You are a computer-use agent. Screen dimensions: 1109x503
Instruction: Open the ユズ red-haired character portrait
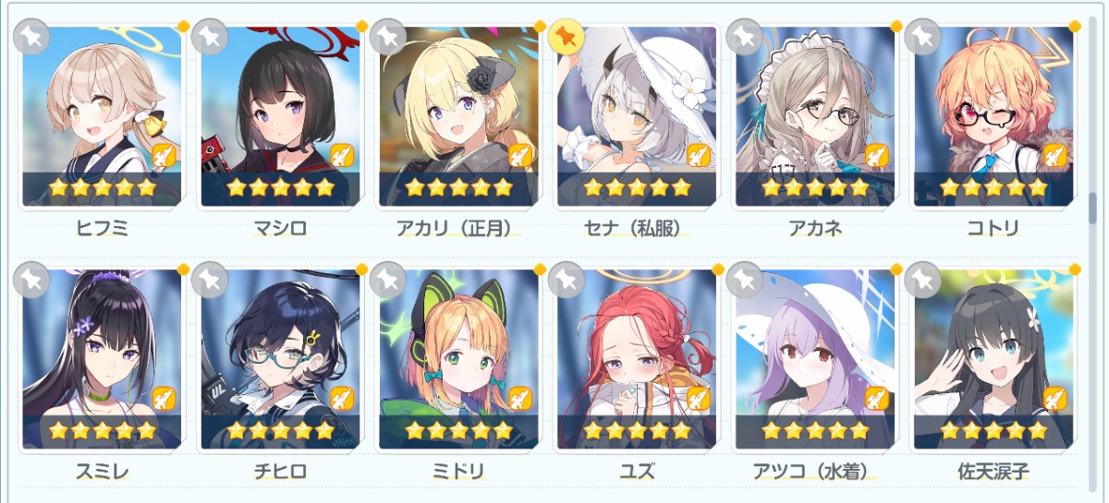pos(636,358)
